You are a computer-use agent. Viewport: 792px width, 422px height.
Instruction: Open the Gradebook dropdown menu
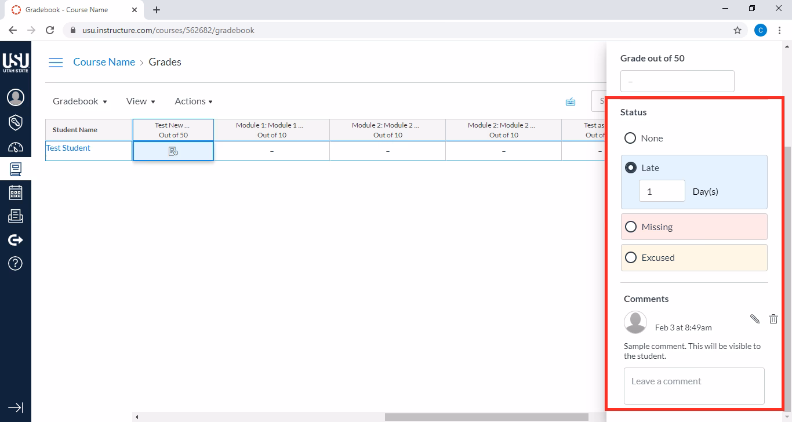click(80, 101)
